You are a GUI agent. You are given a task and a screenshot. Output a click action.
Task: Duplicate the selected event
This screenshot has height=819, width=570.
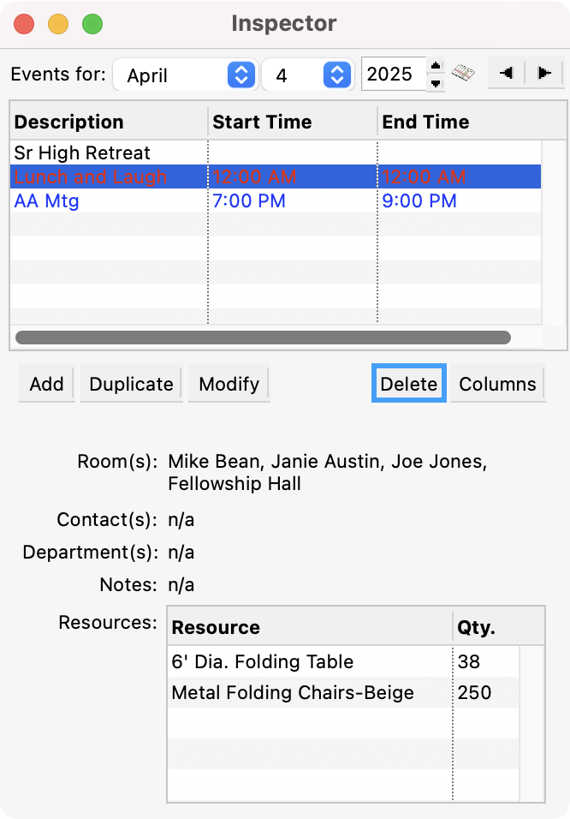131,384
